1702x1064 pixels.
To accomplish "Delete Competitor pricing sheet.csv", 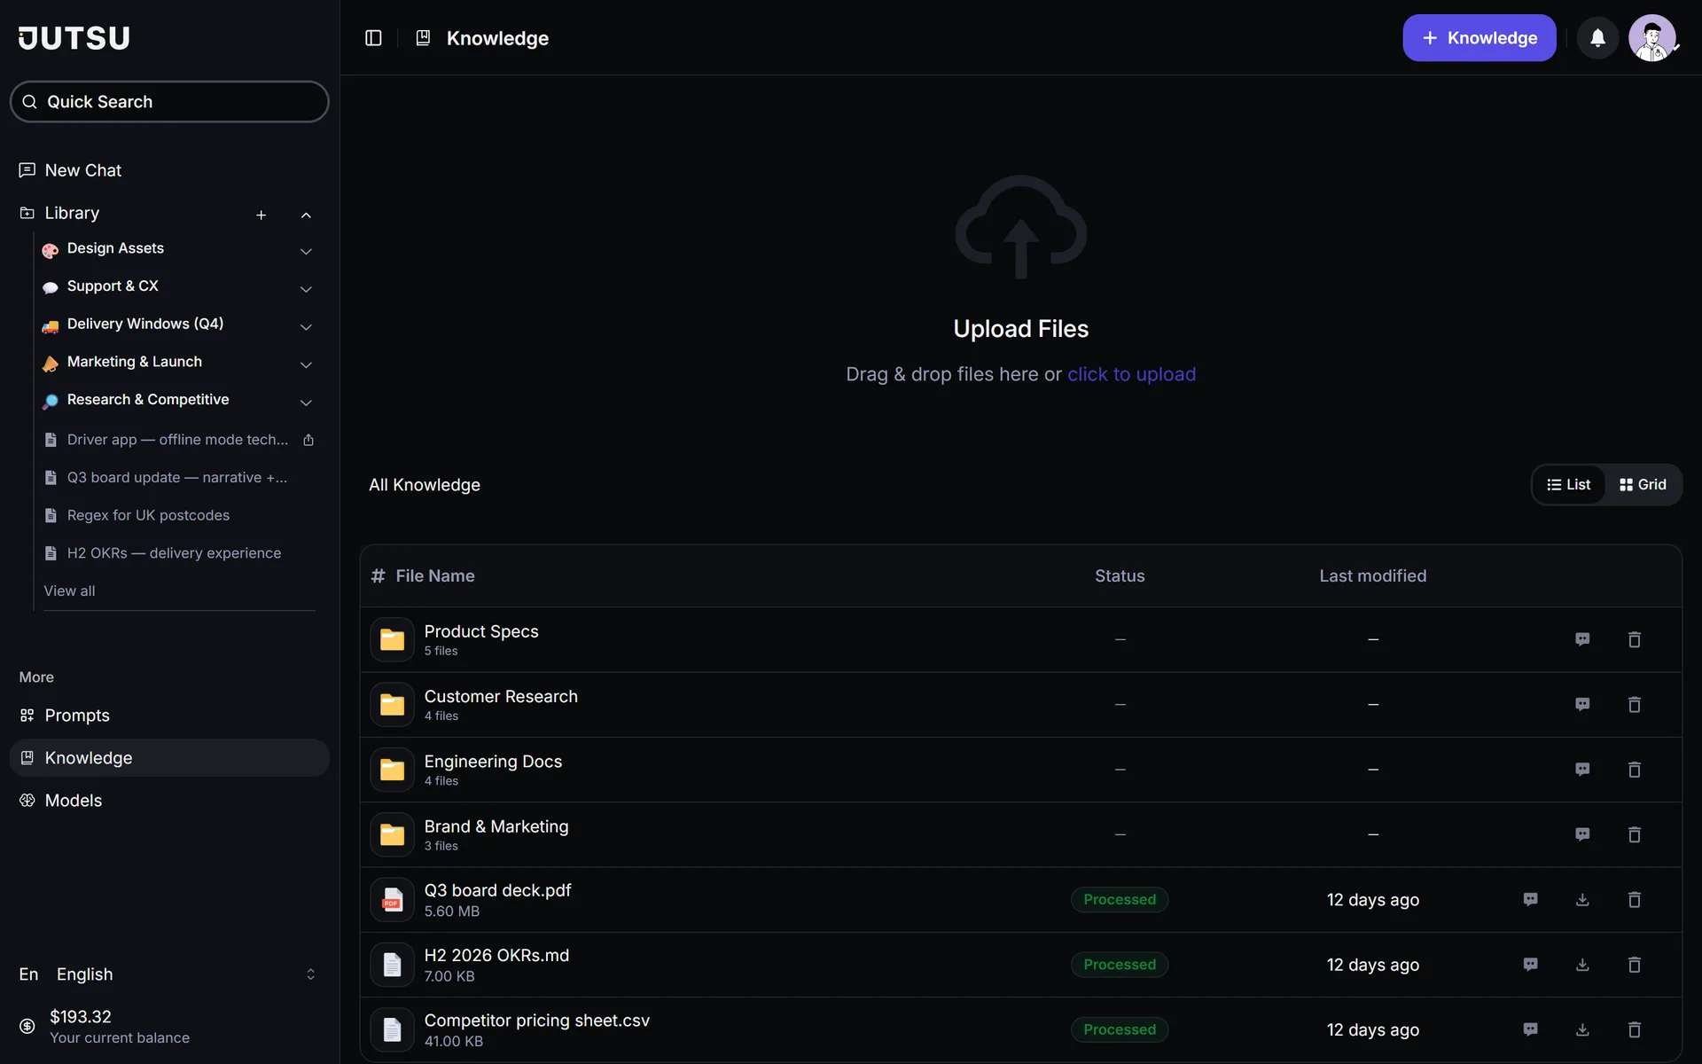I will click(x=1635, y=1029).
